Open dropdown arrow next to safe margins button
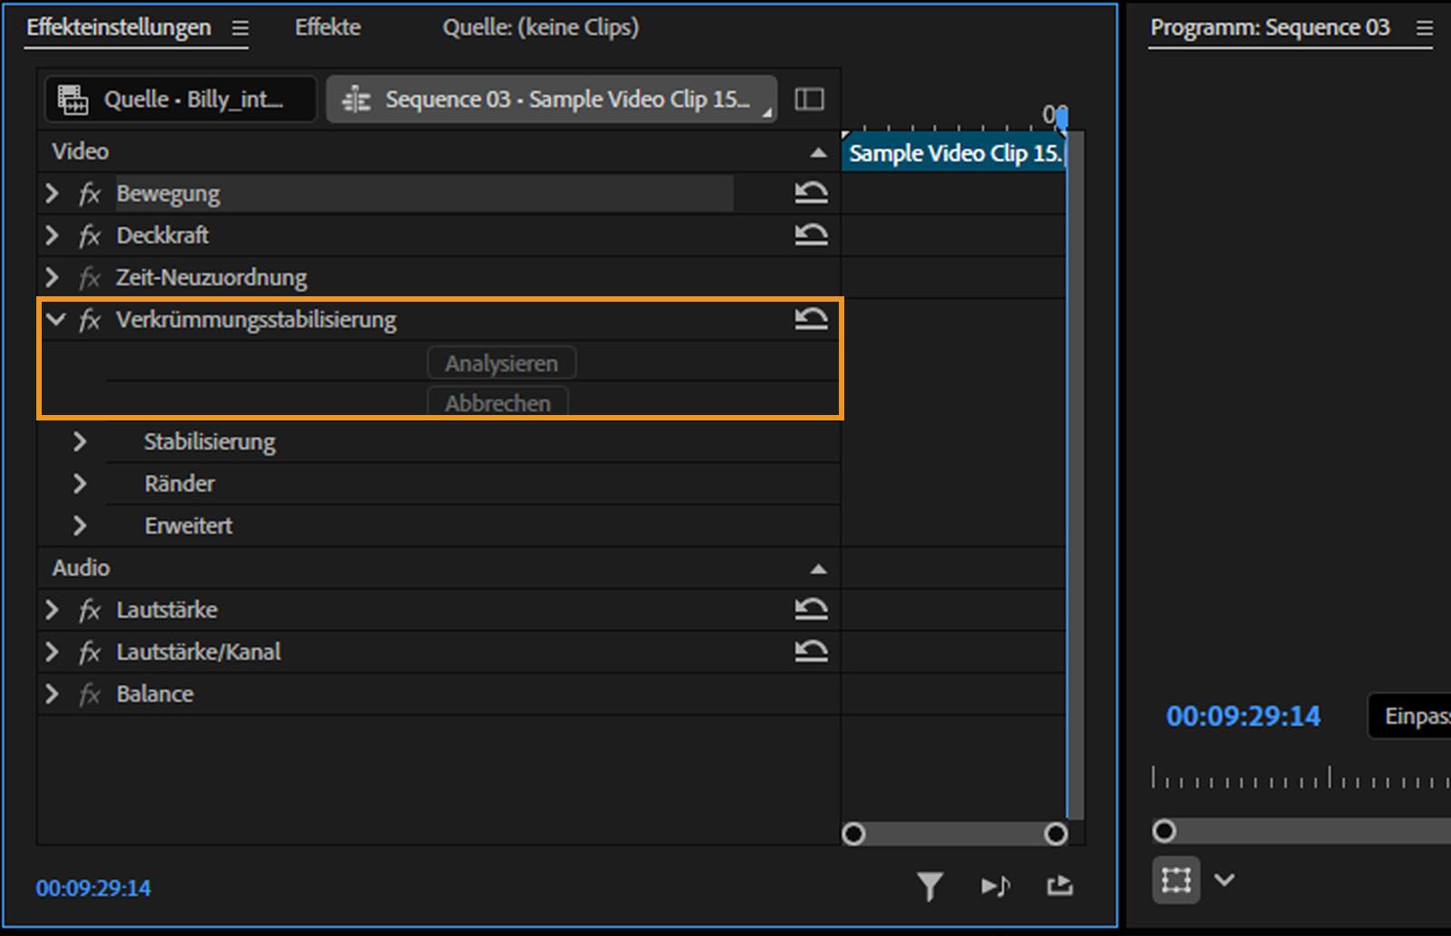Image resolution: width=1451 pixels, height=936 pixels. point(1224,880)
